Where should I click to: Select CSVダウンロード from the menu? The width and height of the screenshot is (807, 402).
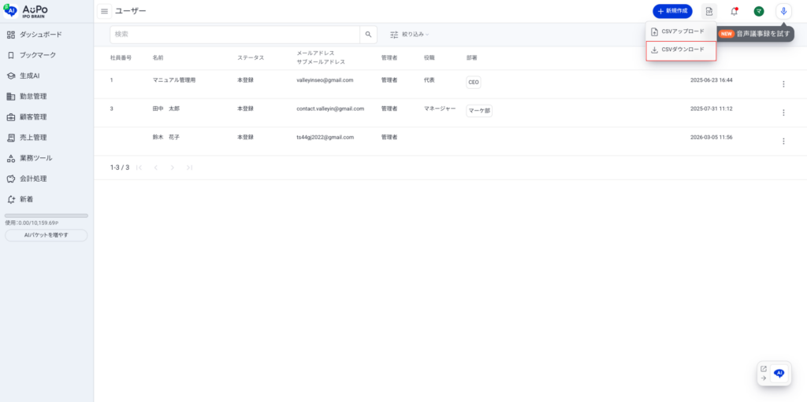(681, 50)
